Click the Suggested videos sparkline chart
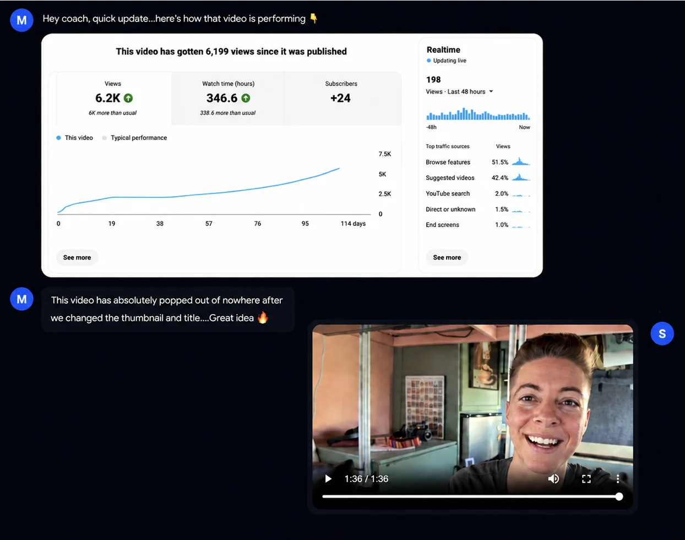 [521, 177]
